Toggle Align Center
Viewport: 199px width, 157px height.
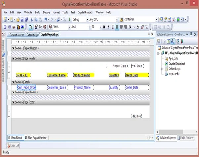(121, 27)
